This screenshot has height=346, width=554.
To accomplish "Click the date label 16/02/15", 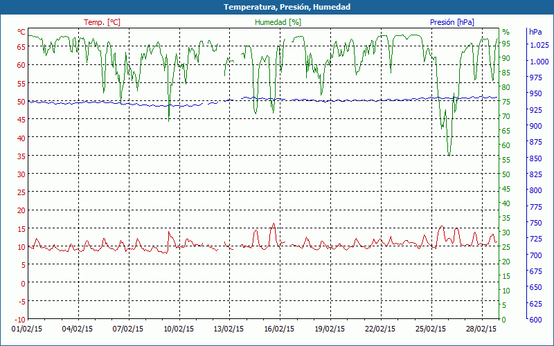I will coord(279,329).
